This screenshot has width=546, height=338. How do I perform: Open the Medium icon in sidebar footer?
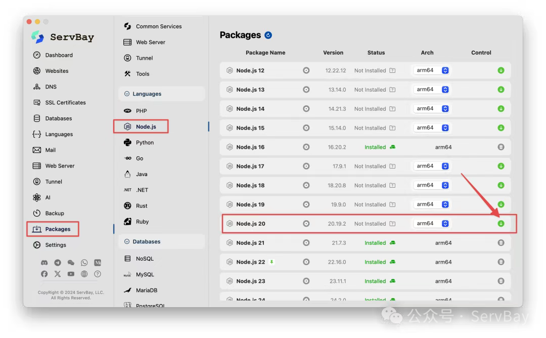pos(98,263)
